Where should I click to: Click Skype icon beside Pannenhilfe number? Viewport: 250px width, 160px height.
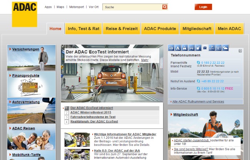[198, 63]
